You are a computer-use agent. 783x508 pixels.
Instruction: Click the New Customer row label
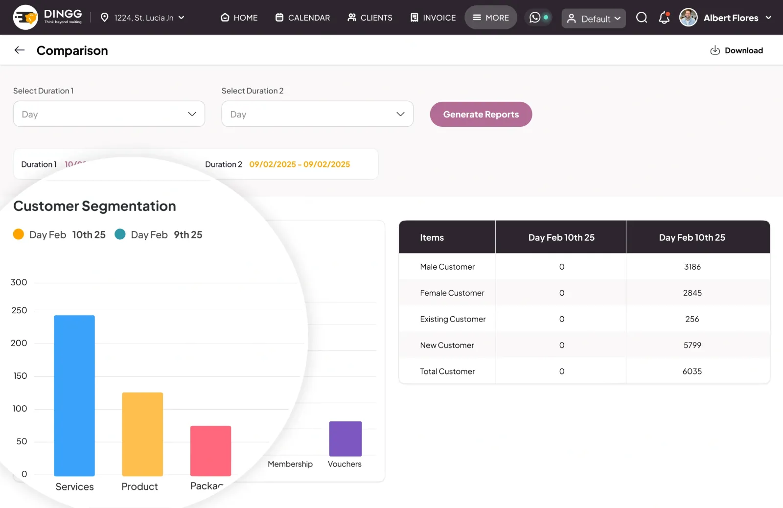pos(447,345)
